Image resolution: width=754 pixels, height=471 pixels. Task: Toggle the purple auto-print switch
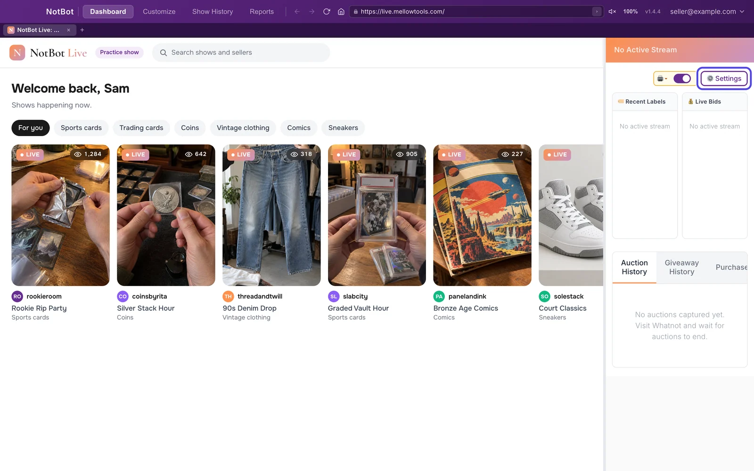point(682,79)
